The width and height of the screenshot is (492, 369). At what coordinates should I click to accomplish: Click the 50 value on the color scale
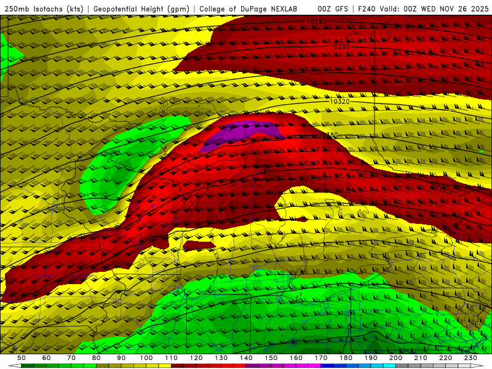(22, 358)
